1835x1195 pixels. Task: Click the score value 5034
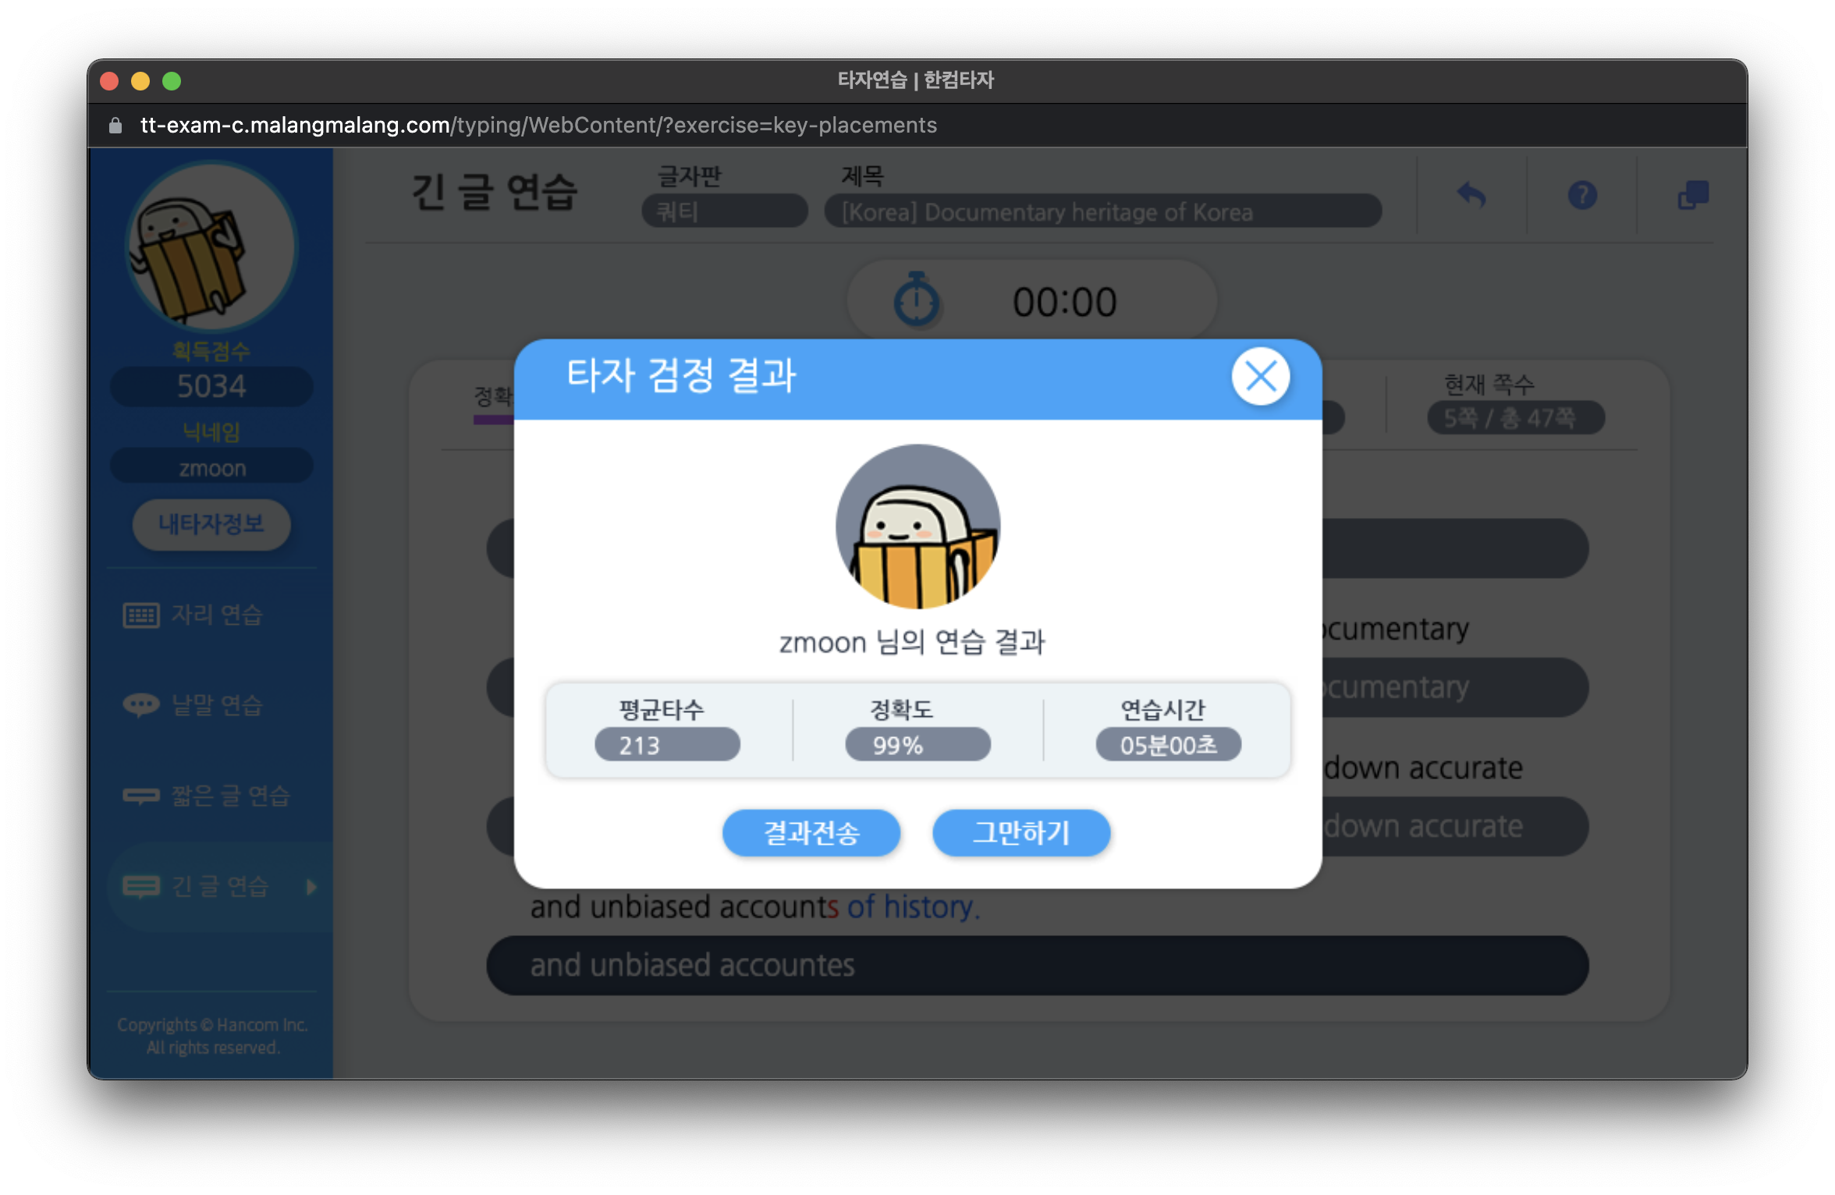pyautogui.click(x=211, y=386)
